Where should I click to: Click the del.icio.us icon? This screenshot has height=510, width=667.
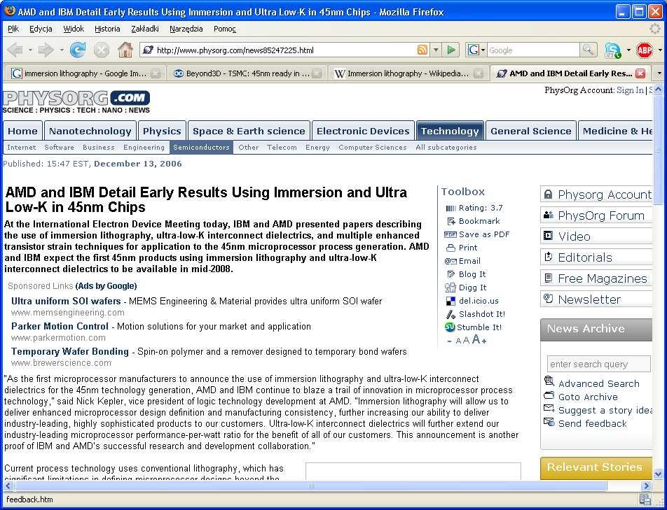pyautogui.click(x=451, y=301)
